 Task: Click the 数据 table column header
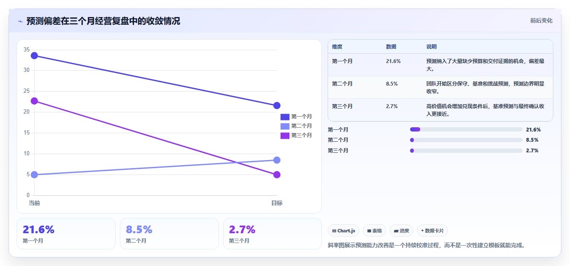(x=391, y=47)
